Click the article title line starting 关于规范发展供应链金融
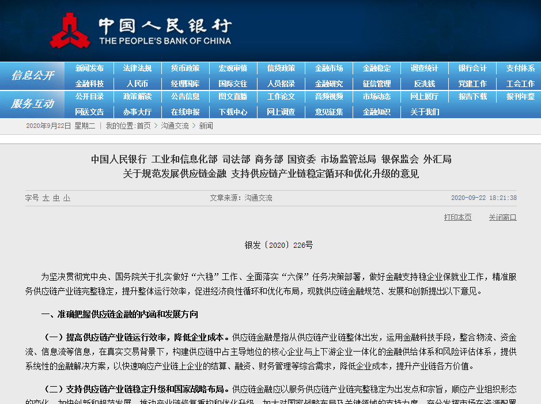This screenshot has width=541, height=404. click(x=271, y=173)
